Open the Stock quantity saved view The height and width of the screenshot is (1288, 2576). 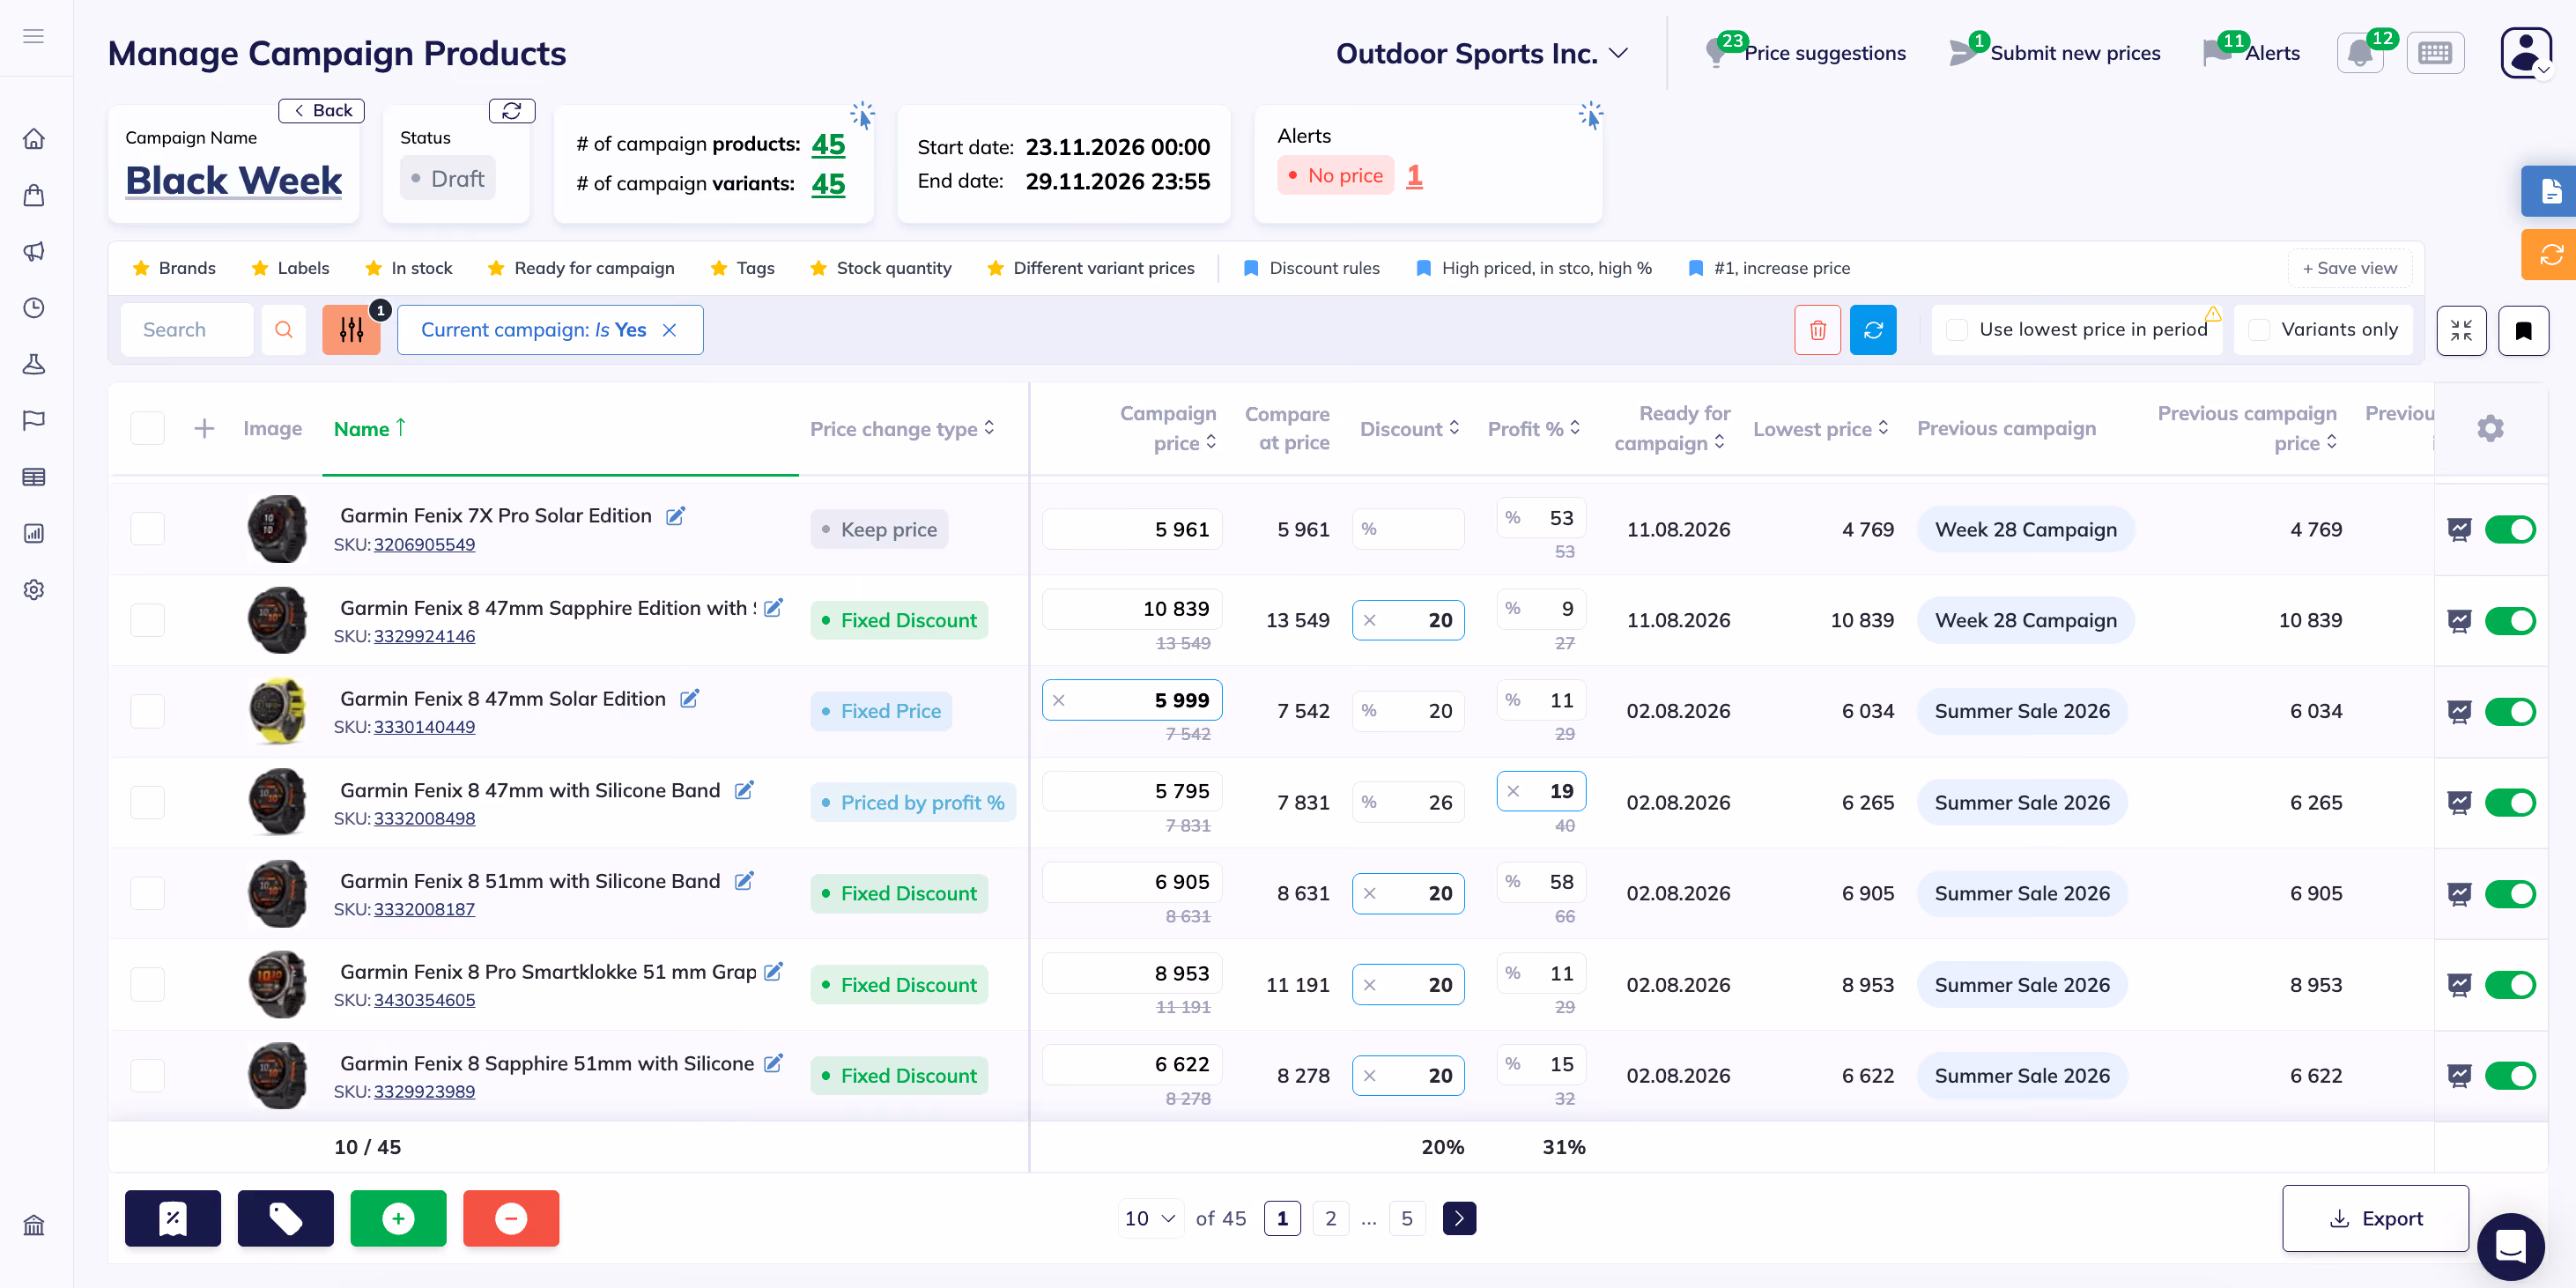click(880, 268)
